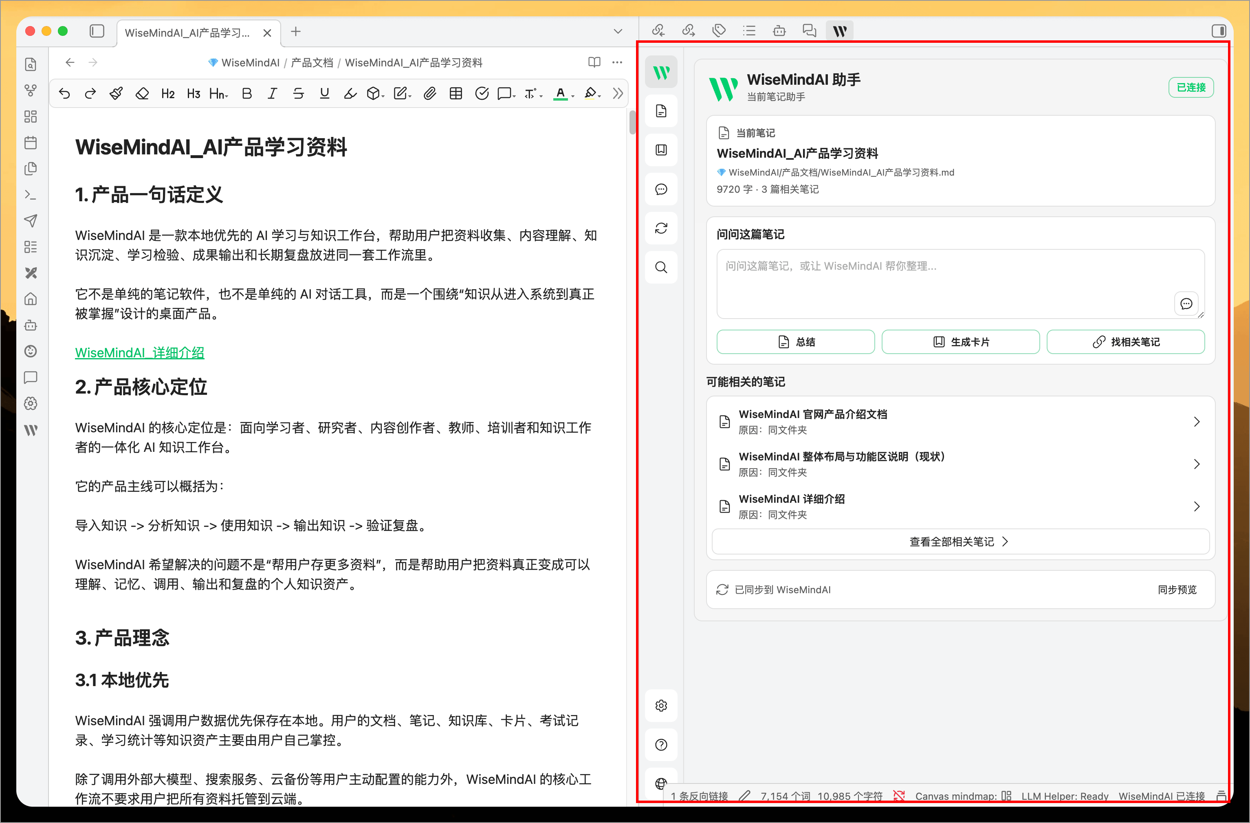Open the document section in WiseMindAI sidebar
The image size is (1250, 823).
[x=661, y=111]
